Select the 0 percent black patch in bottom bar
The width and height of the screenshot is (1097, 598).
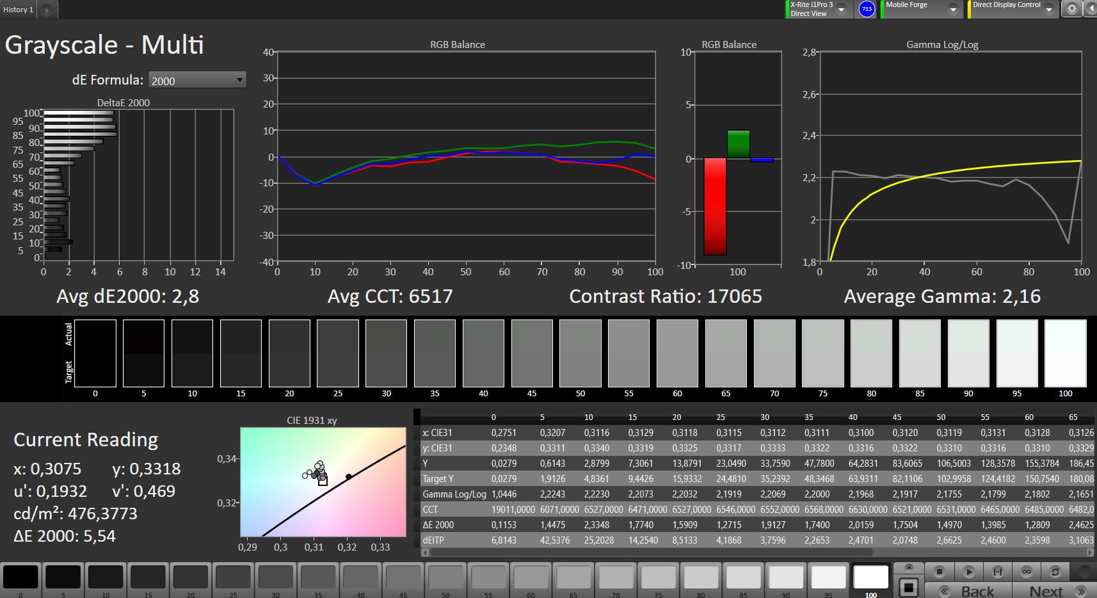21,579
